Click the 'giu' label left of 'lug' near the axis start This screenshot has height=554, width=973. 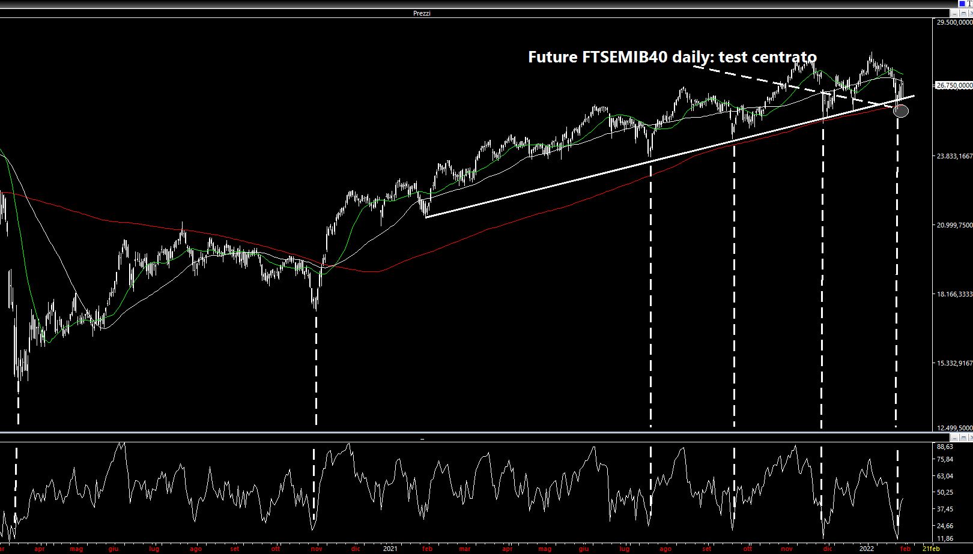pos(114,549)
